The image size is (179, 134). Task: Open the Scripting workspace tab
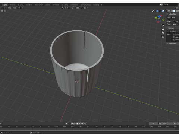(96, 5)
